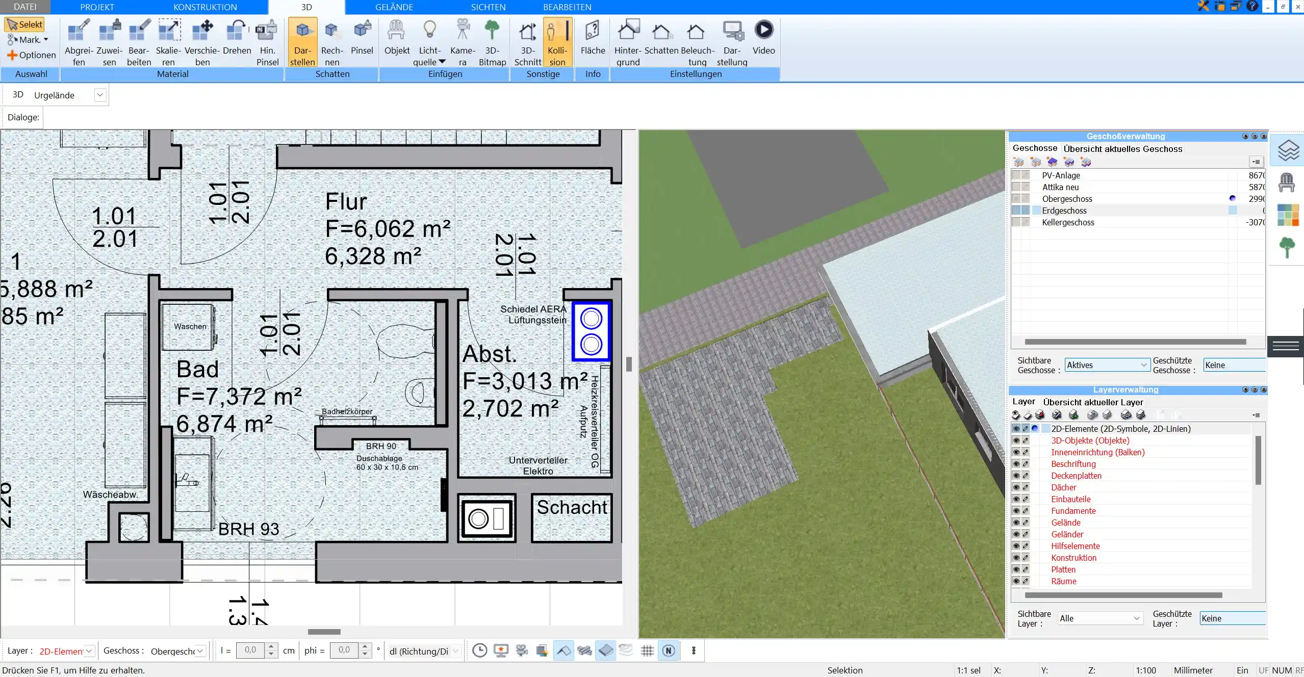Click the Abgreifen material pick tool
Viewport: 1304px width, 677px height.
click(79, 43)
